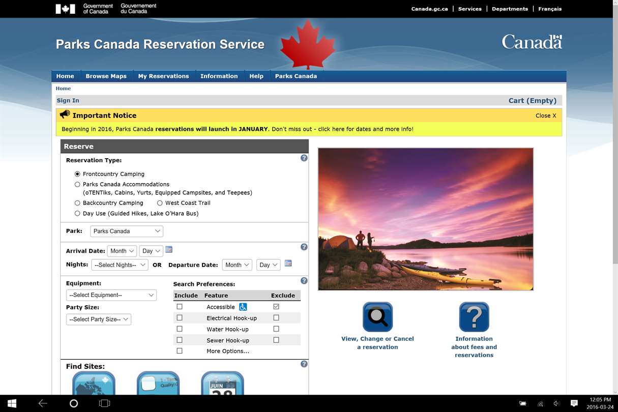Image resolution: width=618 pixels, height=412 pixels.
Task: Check Exclude for Water Hook-up
Action: (x=276, y=329)
